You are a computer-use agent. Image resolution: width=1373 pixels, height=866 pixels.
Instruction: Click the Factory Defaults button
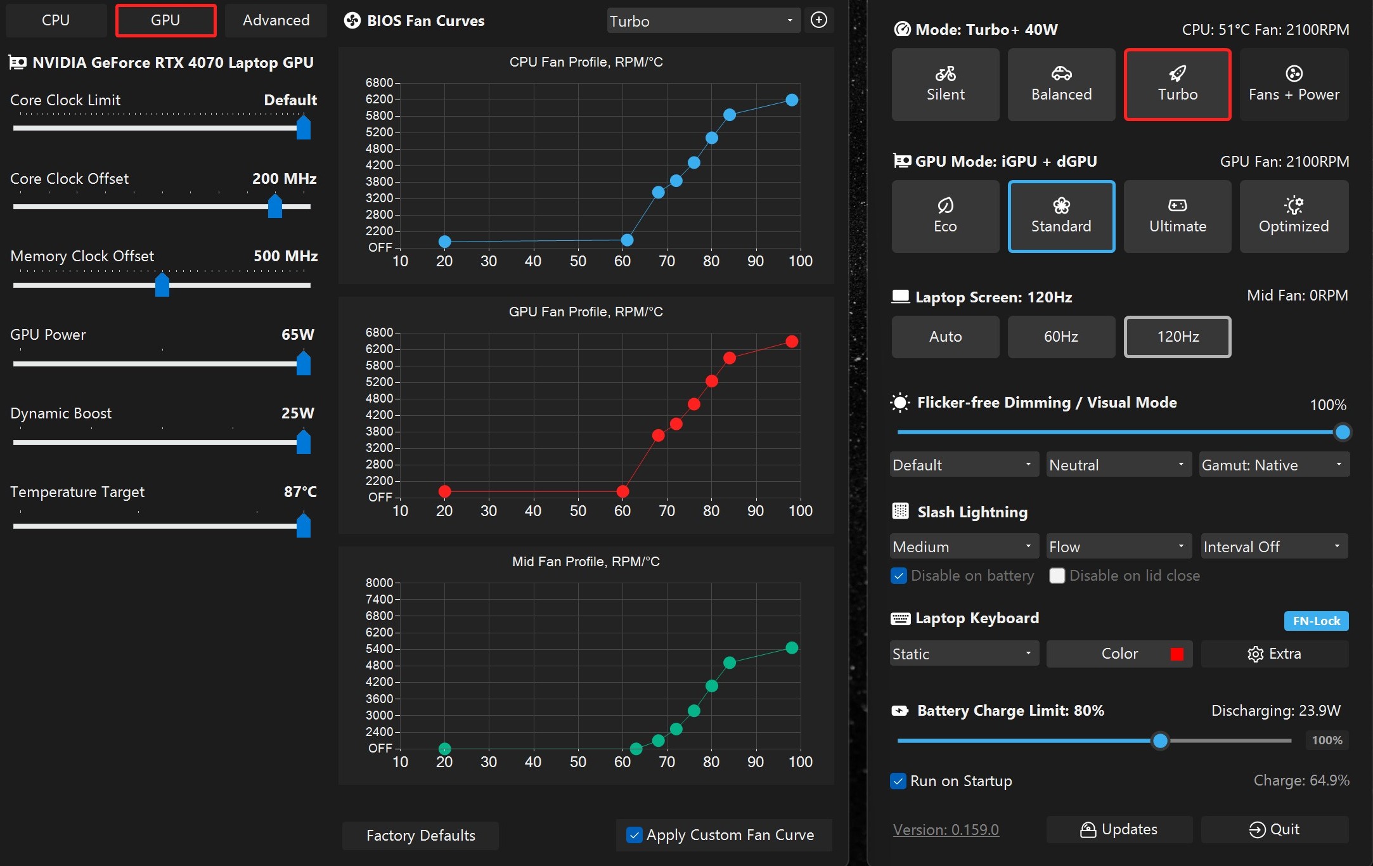[x=420, y=836]
